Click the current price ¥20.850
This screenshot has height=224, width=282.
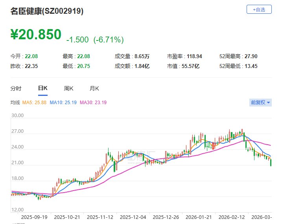click(36, 35)
